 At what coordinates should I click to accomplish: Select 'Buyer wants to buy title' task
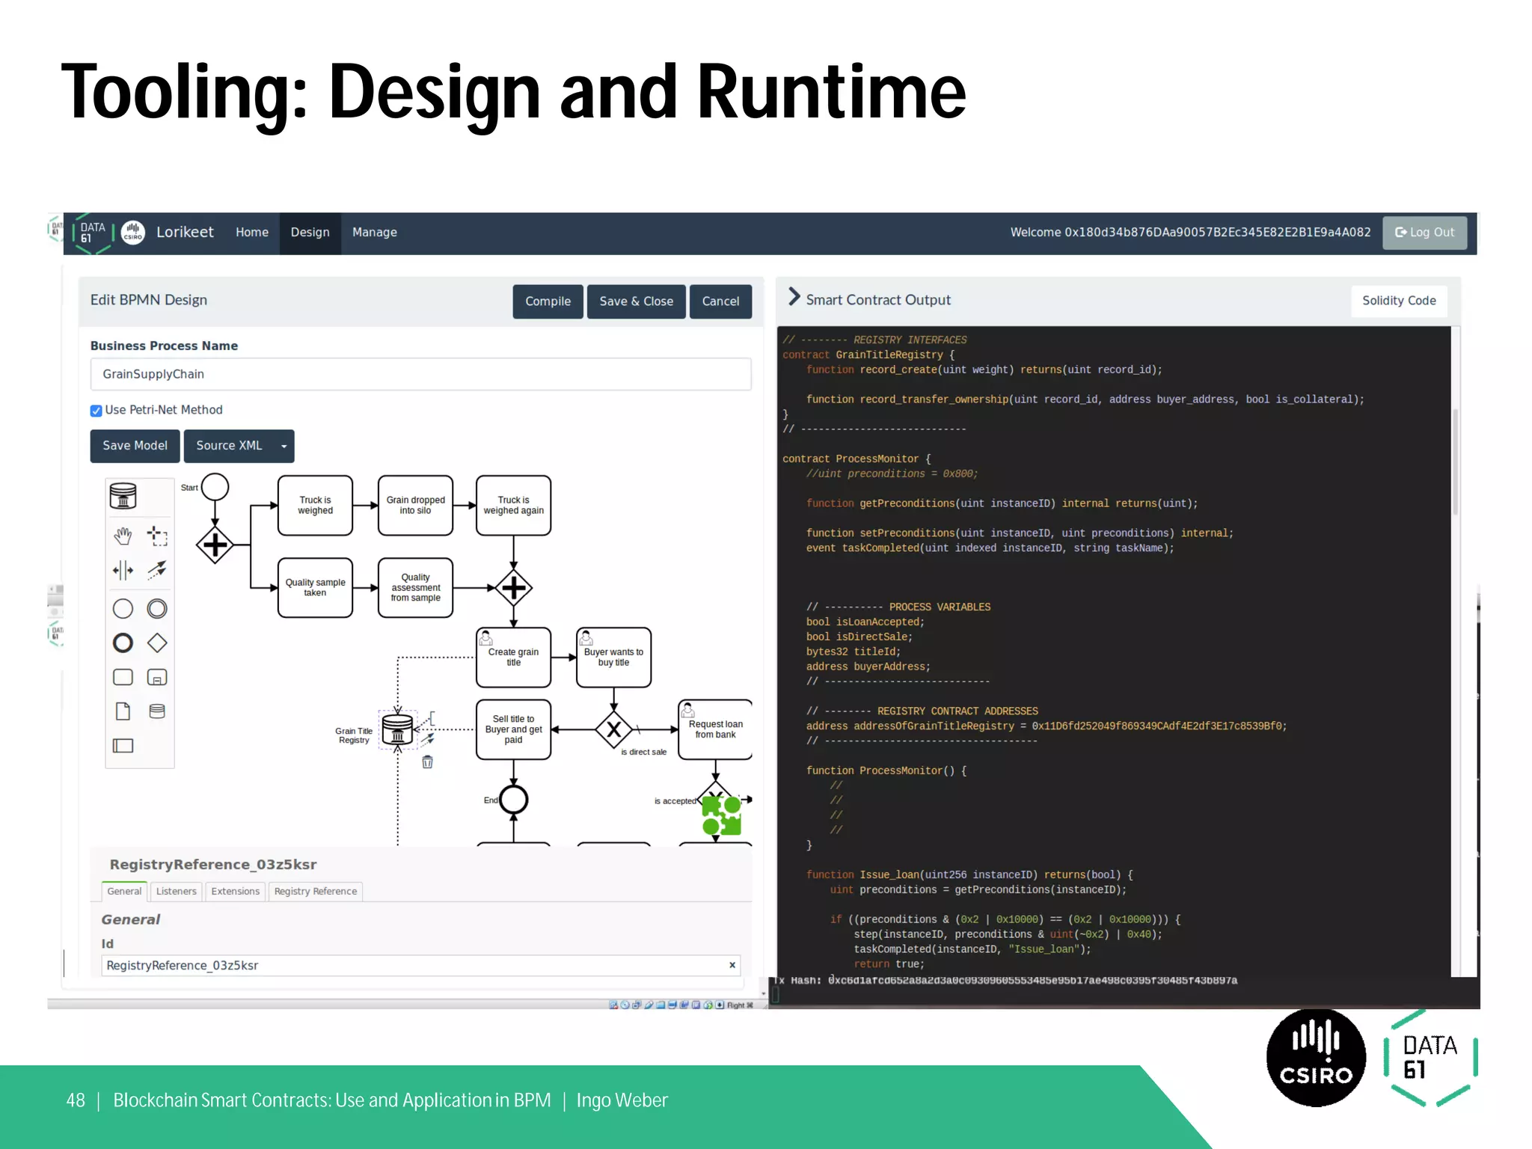coord(614,658)
